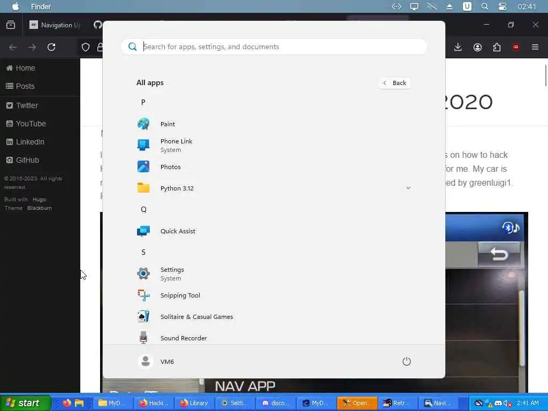Open the LinkedIn sidebar link
This screenshot has width=548, height=411.
click(x=25, y=141)
